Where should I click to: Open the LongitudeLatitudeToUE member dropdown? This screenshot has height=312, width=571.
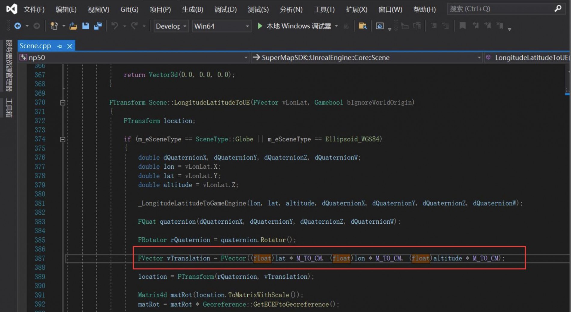click(x=527, y=57)
